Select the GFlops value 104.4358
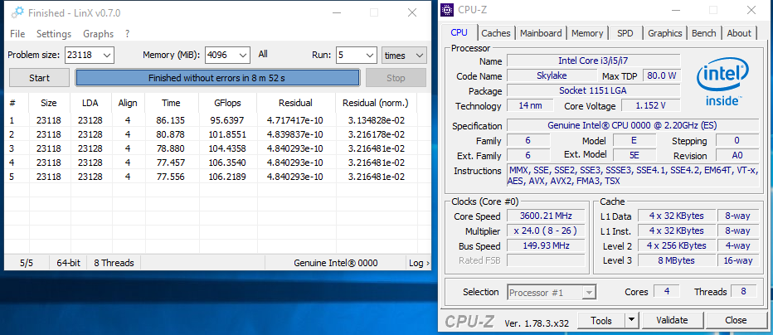This screenshot has height=335, width=773. click(229, 148)
